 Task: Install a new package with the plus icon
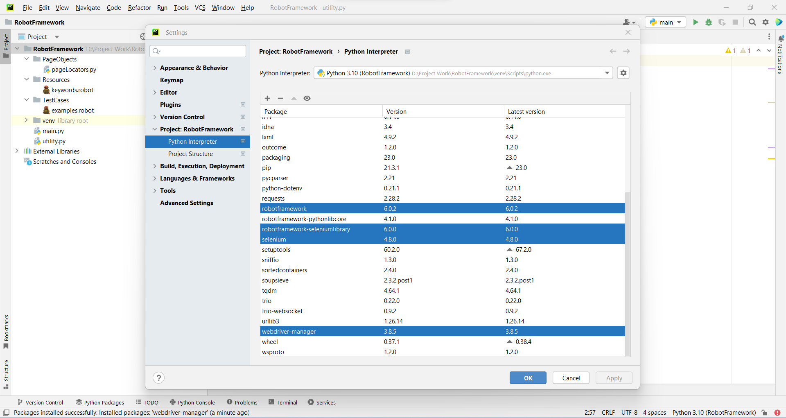point(267,98)
